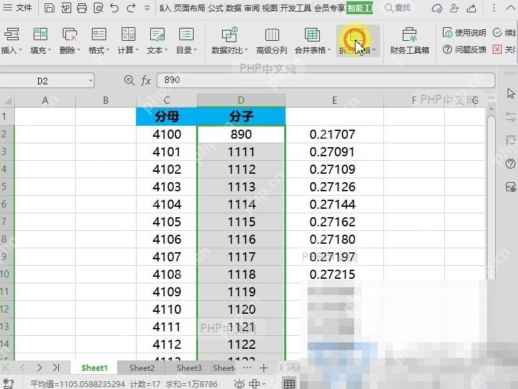Screen dimensions: 518x389
Task: Open the vertical three-dot more menu
Action: coord(494,8)
